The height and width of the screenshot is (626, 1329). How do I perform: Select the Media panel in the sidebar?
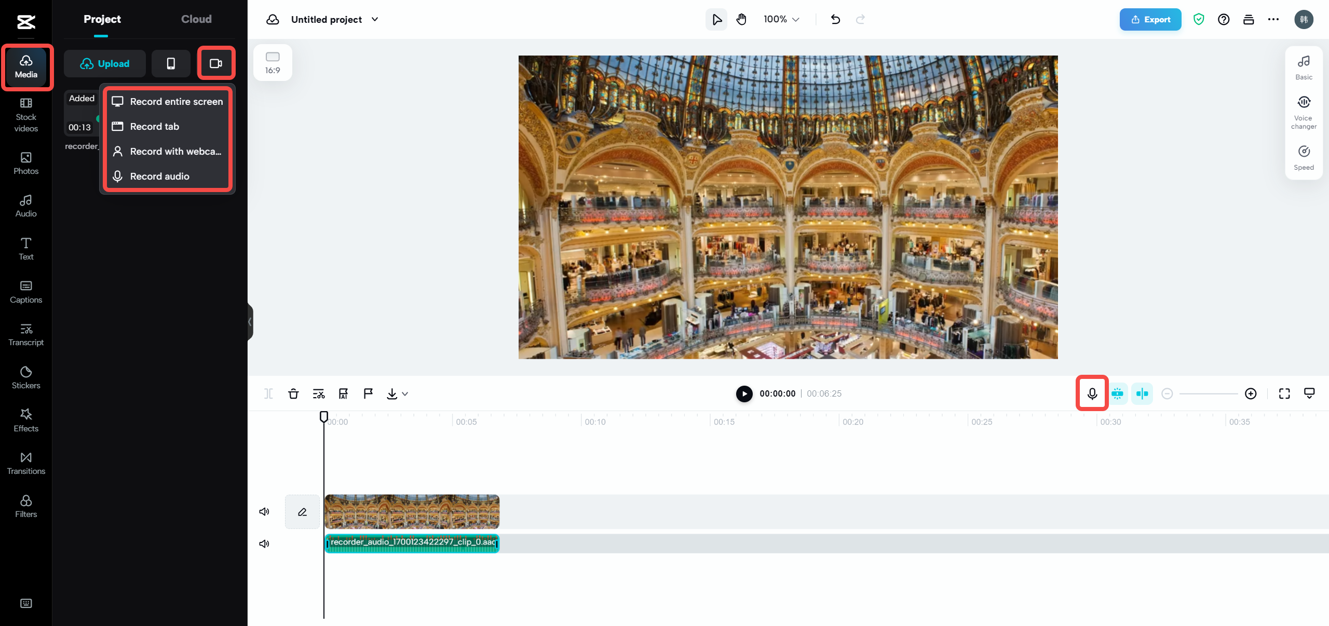tap(26, 67)
